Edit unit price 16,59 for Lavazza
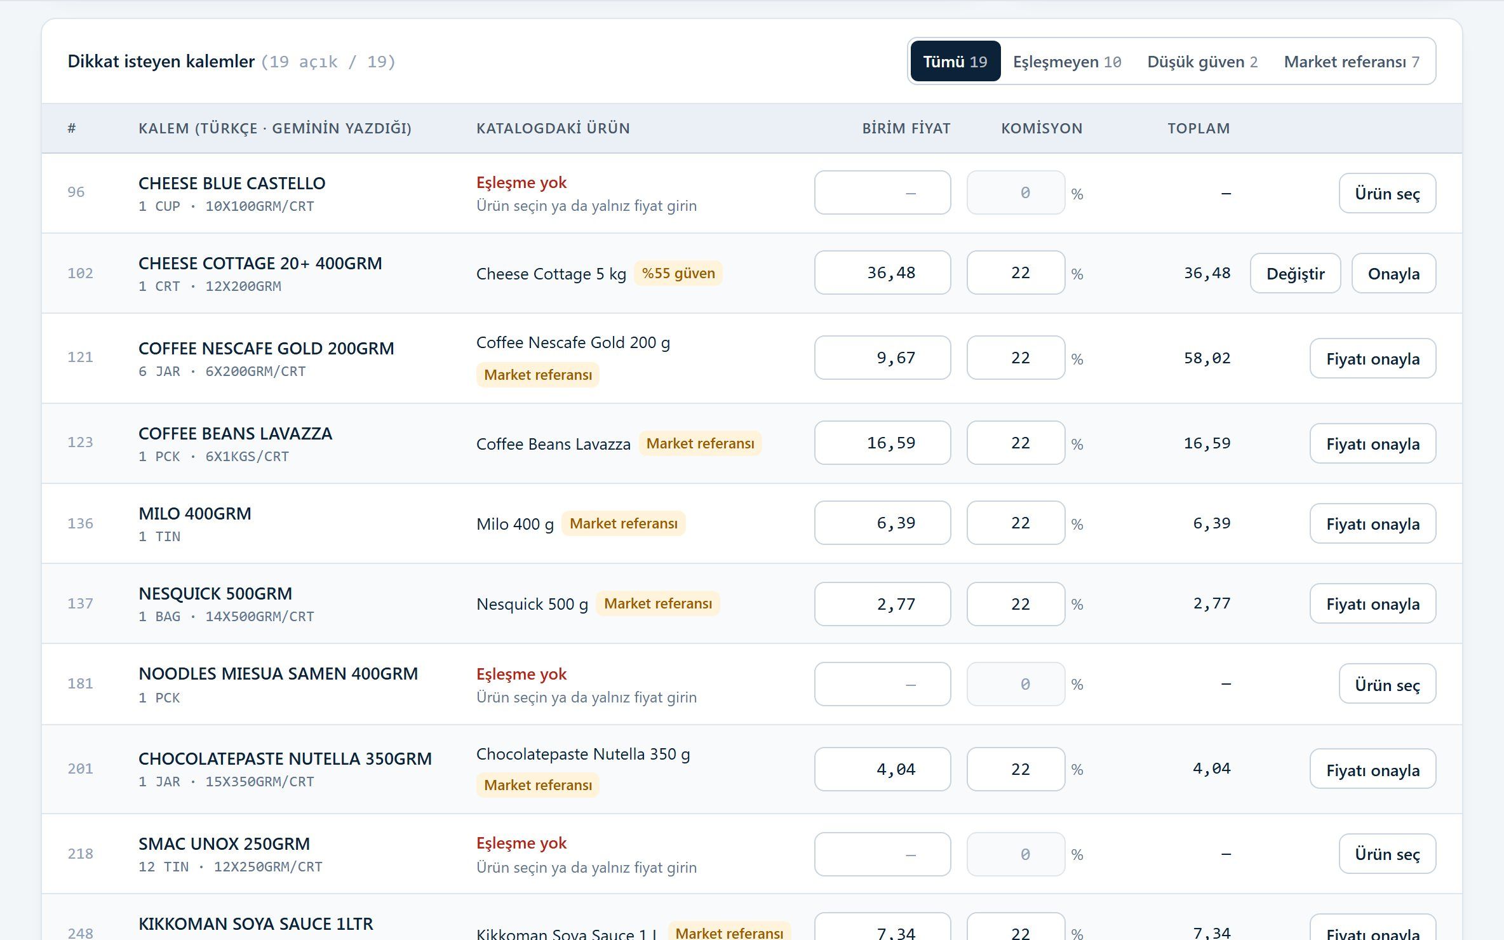 click(x=883, y=443)
